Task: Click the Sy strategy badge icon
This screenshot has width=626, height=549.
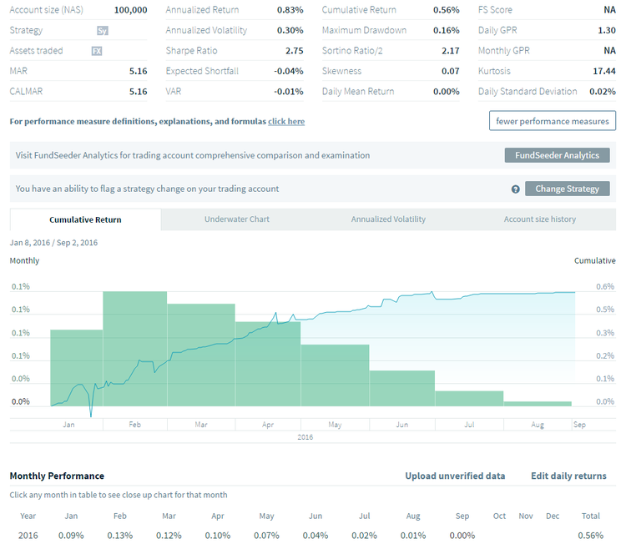Action: (102, 31)
